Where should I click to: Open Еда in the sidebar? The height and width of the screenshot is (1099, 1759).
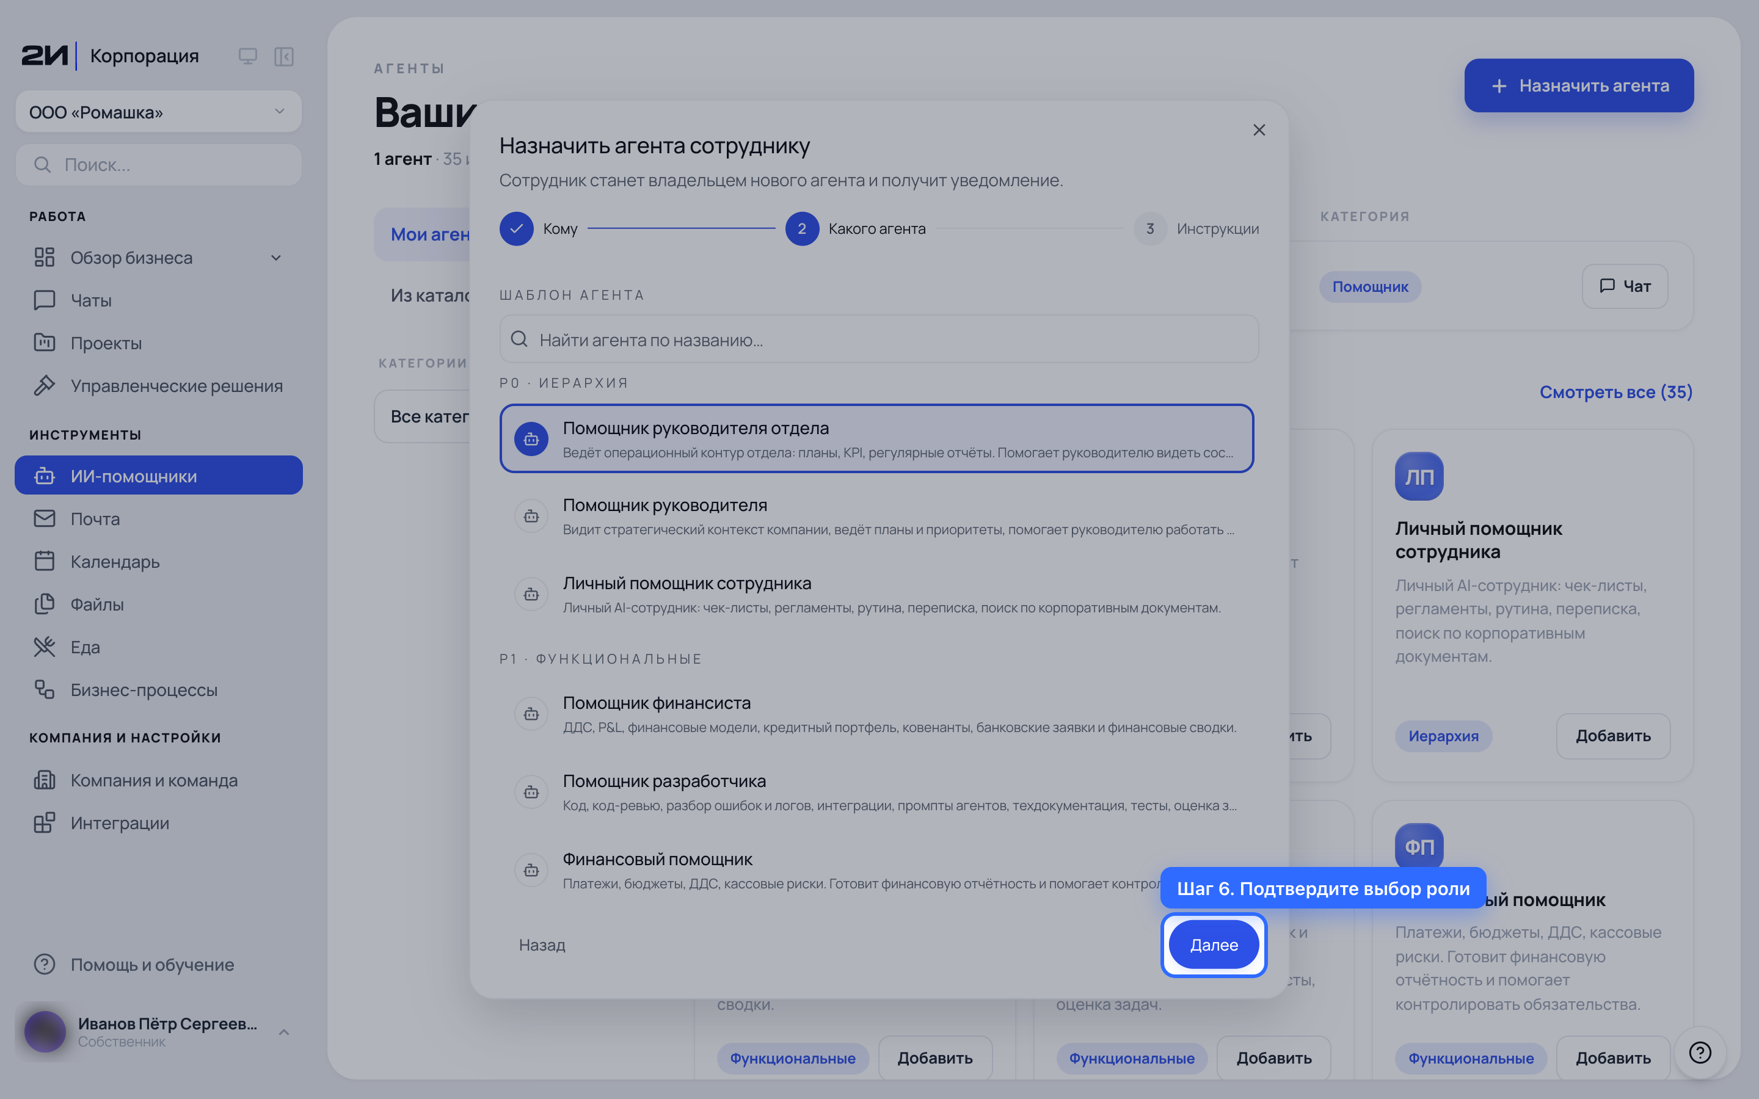[158, 647]
